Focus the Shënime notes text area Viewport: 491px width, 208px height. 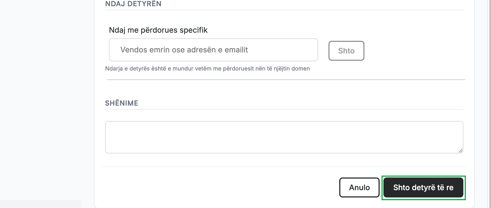[284, 137]
